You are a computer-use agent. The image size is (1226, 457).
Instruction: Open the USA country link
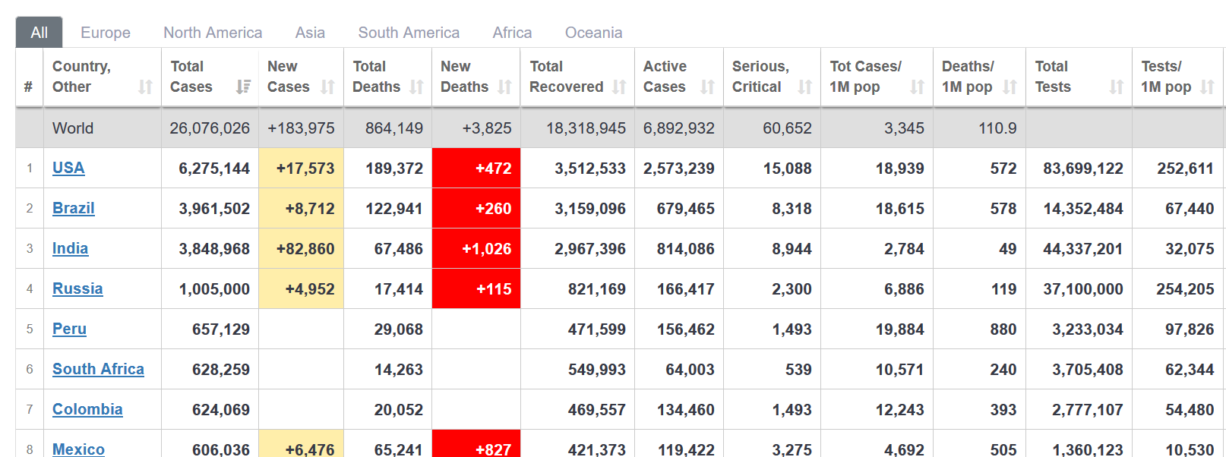point(68,168)
